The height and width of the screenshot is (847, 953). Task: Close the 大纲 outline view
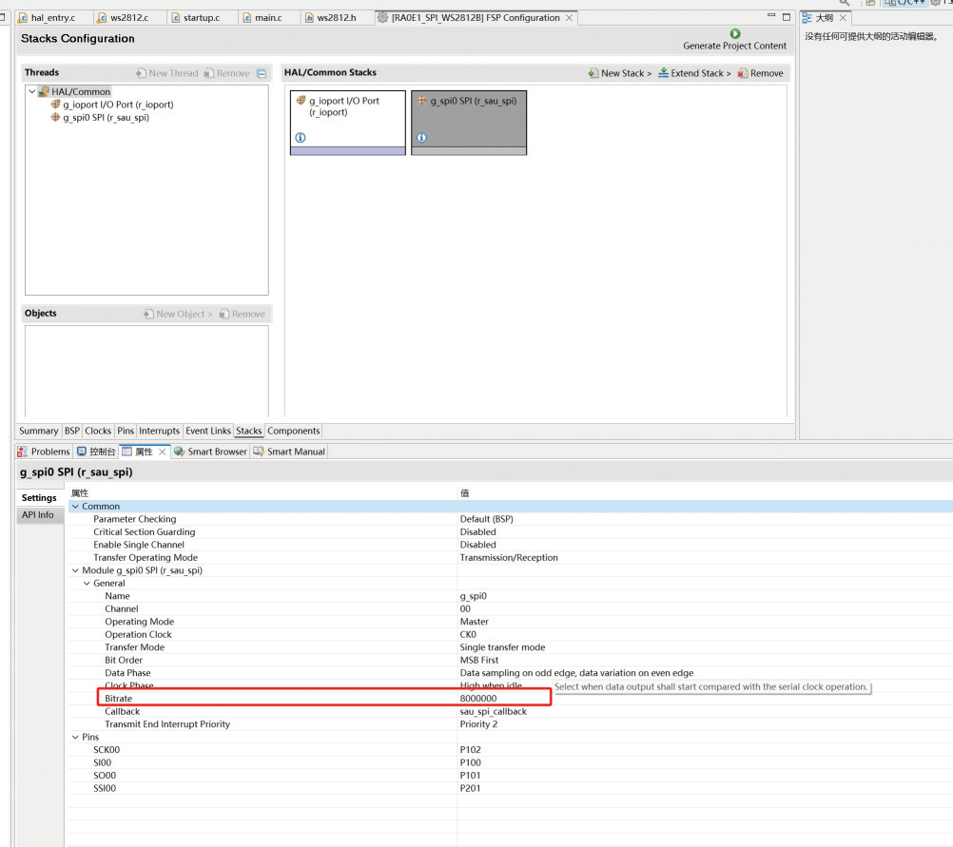[x=843, y=18]
